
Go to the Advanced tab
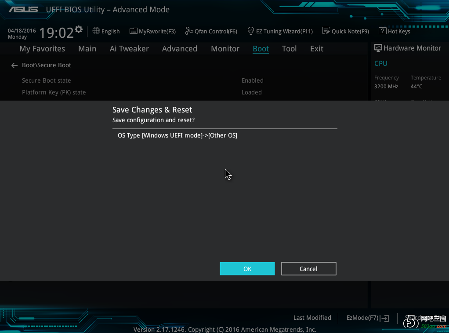[180, 49]
